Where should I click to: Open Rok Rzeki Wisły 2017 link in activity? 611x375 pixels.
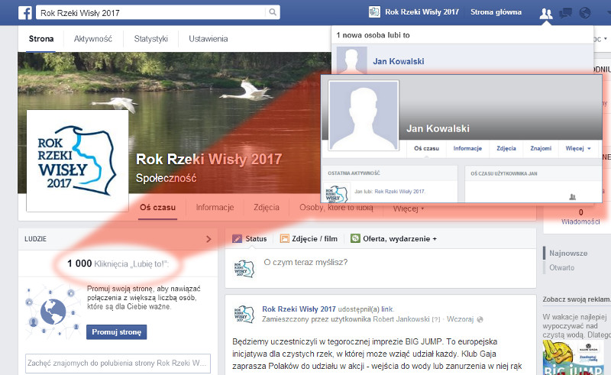pos(399,192)
